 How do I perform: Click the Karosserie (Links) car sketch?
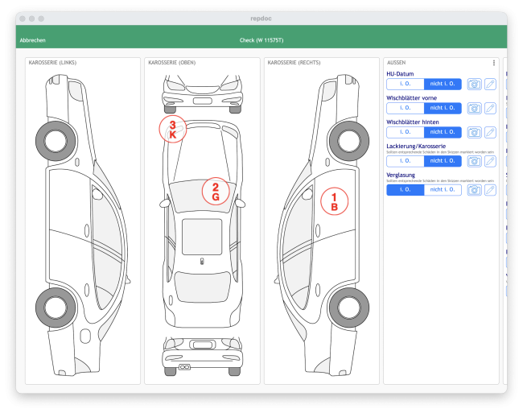pos(79,217)
